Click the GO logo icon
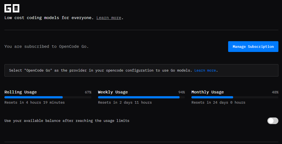 tap(12, 8)
